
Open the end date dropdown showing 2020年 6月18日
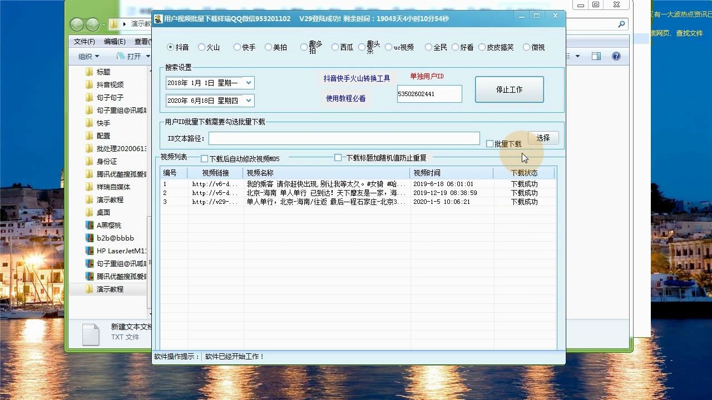click(x=249, y=101)
